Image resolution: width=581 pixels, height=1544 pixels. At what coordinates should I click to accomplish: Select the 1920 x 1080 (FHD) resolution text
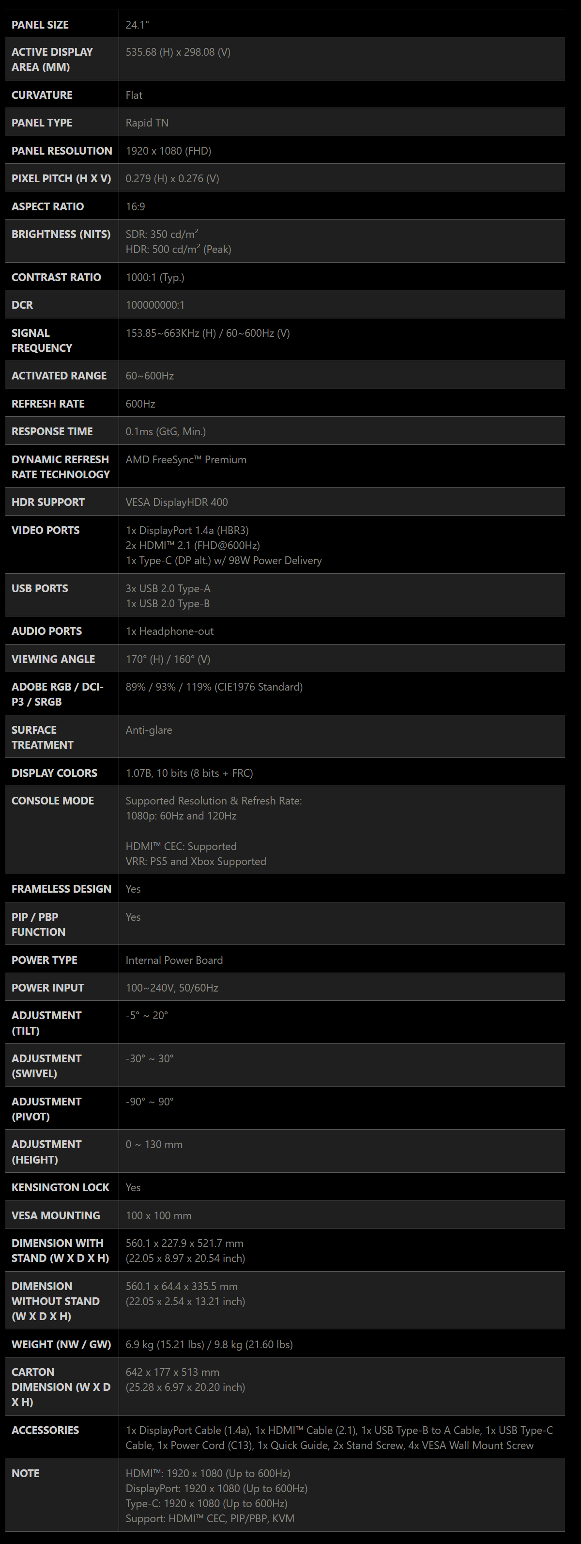[168, 151]
